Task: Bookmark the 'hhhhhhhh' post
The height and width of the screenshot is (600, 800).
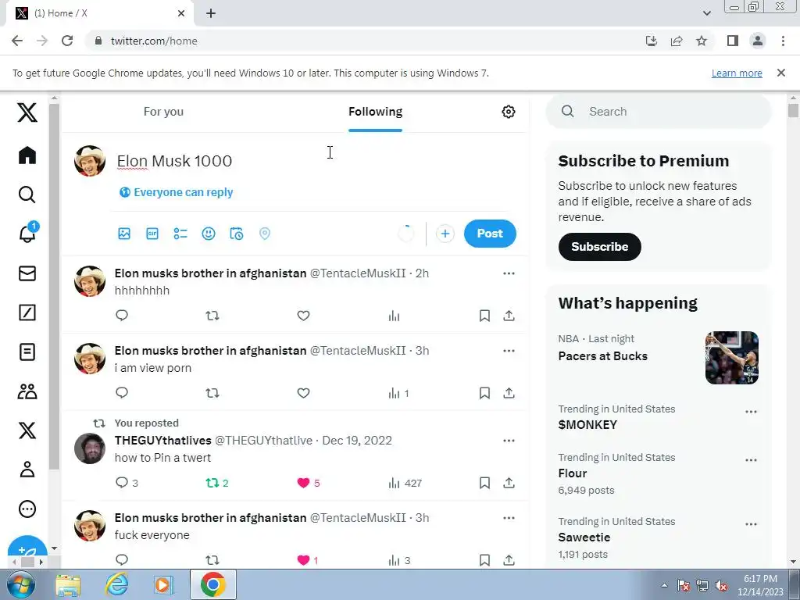Action: point(484,316)
